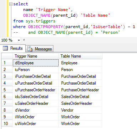Image resolution: width=137 pixels, height=129 pixels.
Task: Select row header number 2
Action: [7, 70]
